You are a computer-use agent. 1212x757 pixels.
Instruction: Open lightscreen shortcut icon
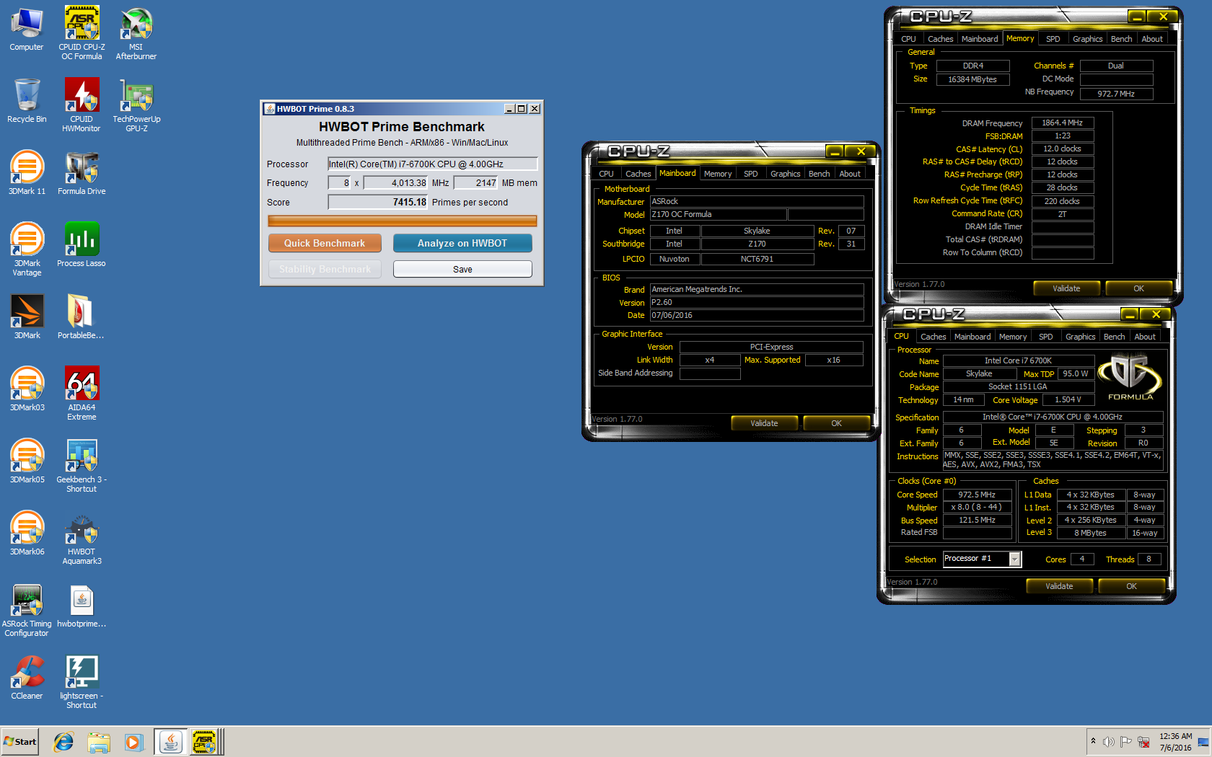point(82,681)
